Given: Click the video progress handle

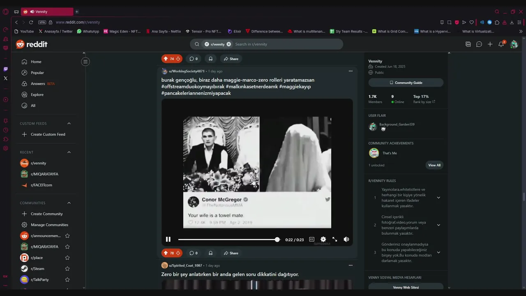Looking at the screenshot, I should point(277,239).
